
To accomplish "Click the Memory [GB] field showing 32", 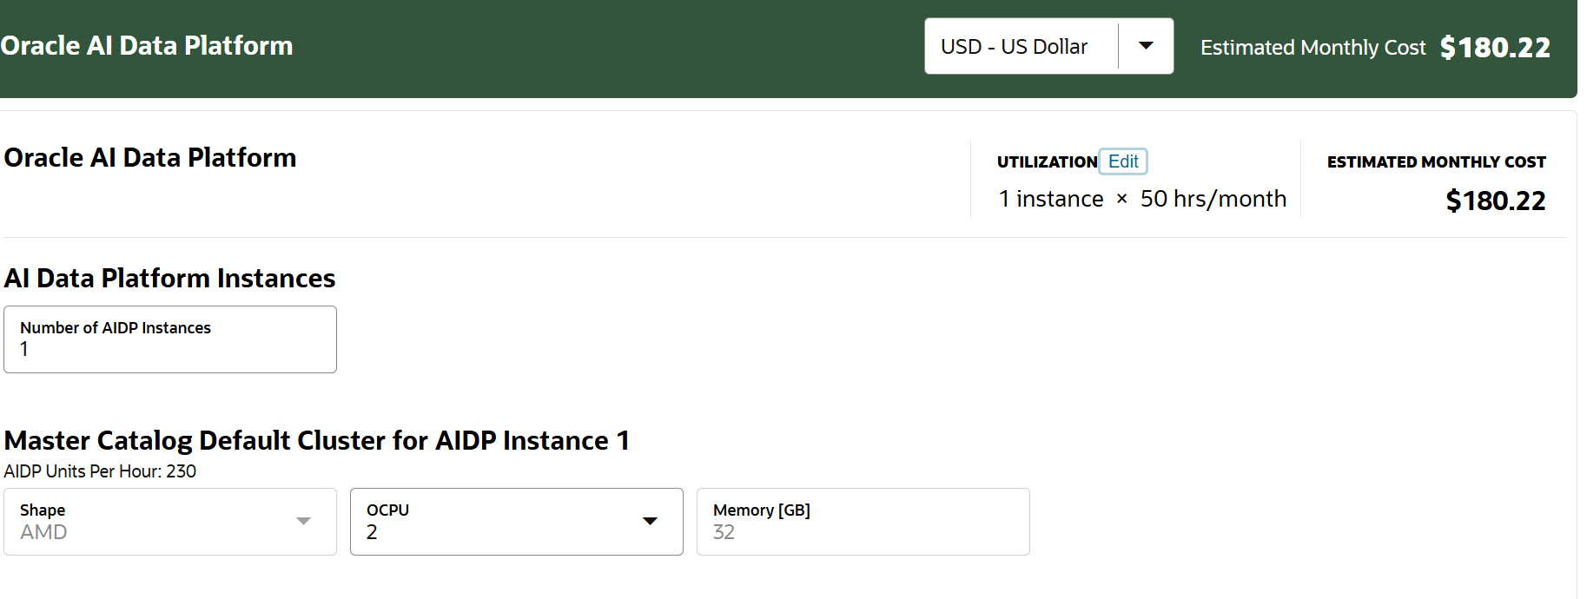I will pyautogui.click(x=863, y=522).
